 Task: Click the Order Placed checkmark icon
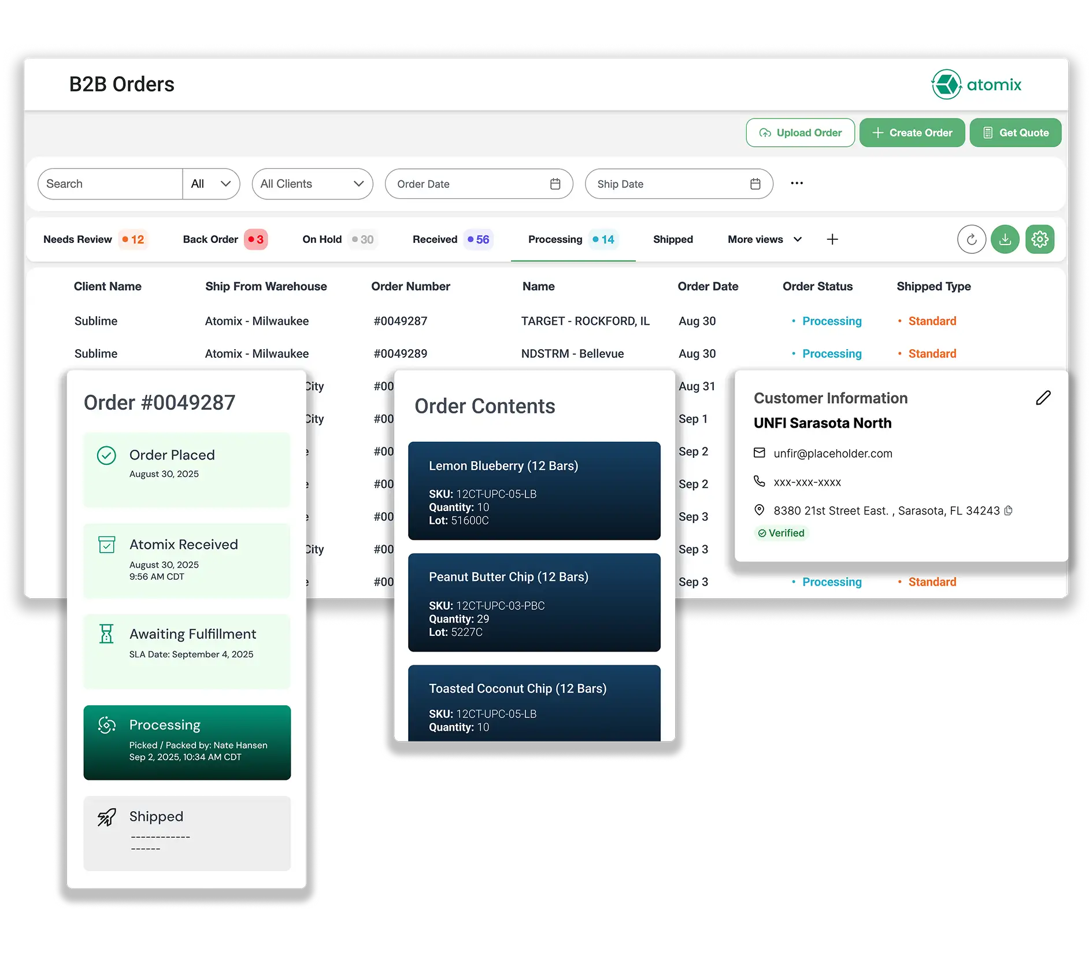106,456
